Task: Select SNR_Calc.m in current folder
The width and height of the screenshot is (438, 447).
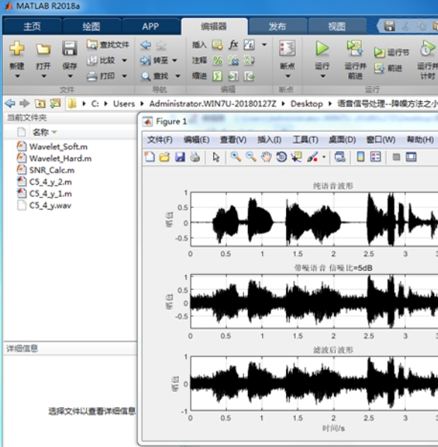Action: click(x=52, y=170)
